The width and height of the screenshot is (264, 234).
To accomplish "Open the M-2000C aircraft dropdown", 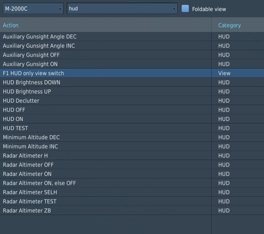I will [33, 8].
